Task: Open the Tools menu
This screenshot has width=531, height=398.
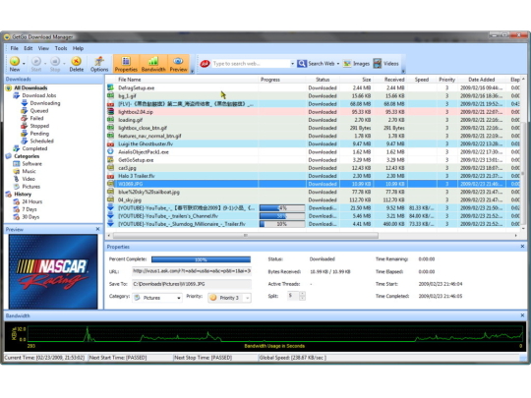Action: [61, 48]
